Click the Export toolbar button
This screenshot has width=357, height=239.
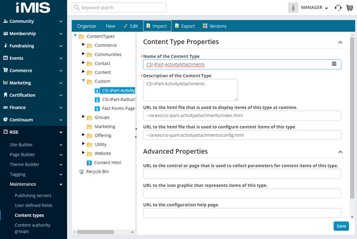tap(185, 26)
